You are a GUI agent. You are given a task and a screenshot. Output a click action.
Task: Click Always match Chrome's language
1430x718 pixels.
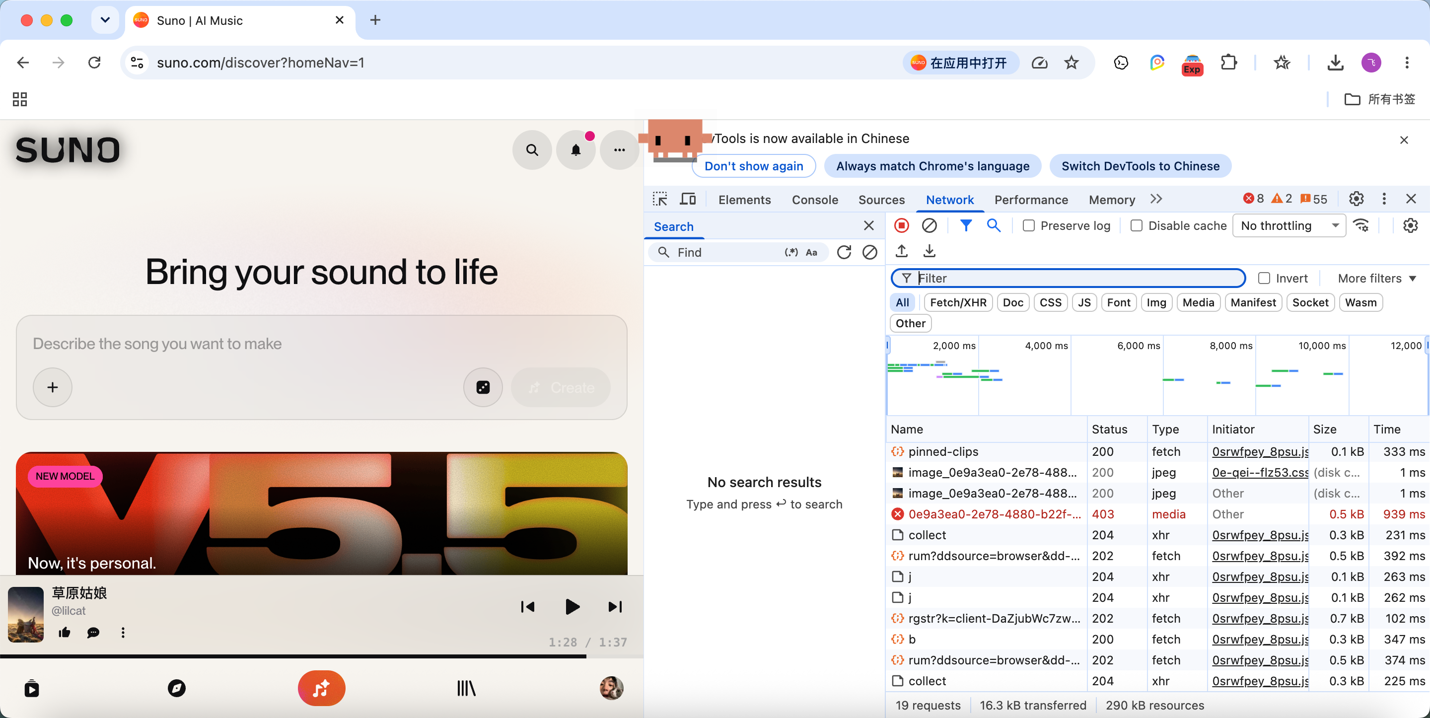click(932, 166)
